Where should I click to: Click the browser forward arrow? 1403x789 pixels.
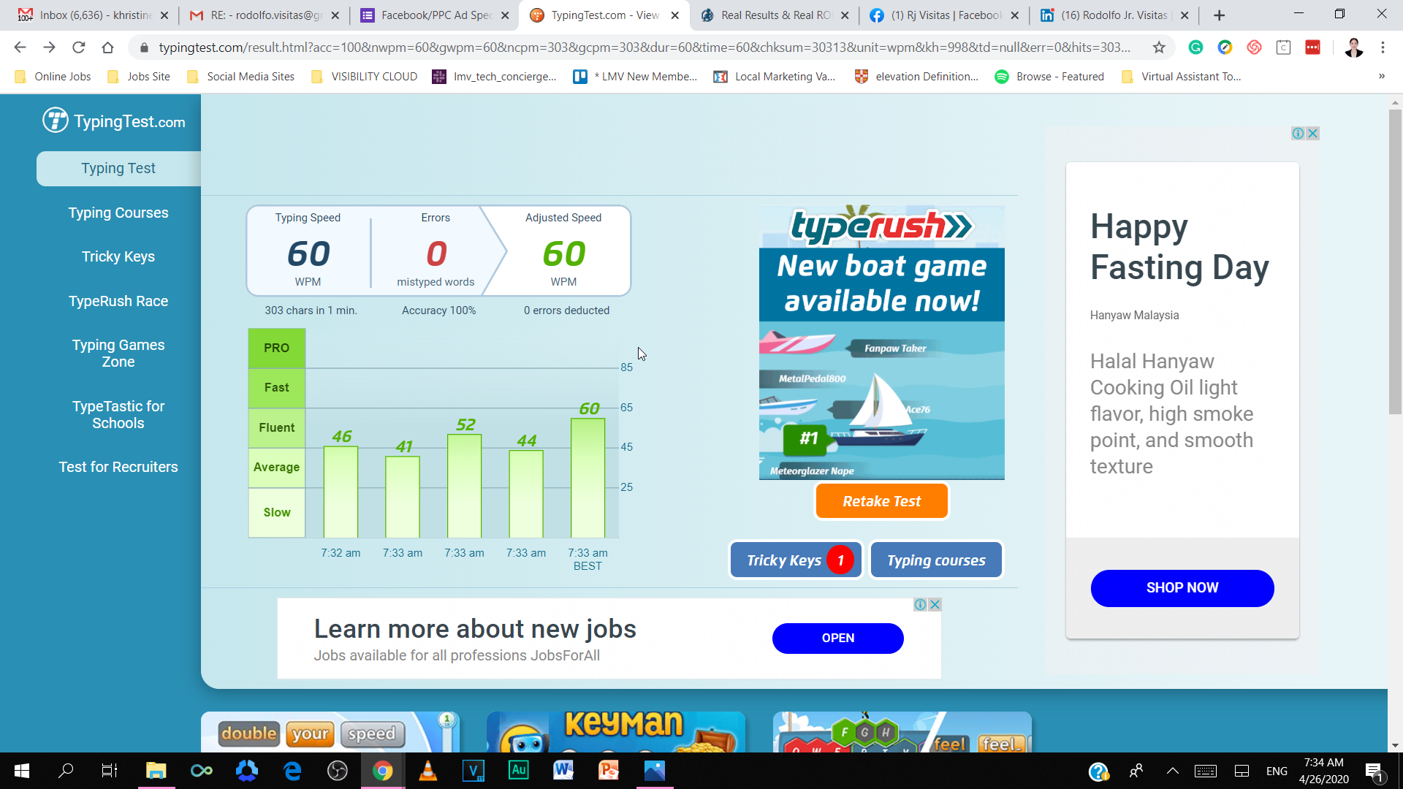[x=49, y=47]
